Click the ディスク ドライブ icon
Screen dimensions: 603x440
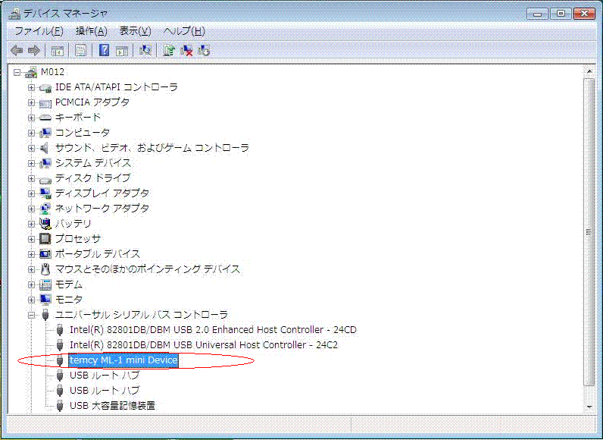point(45,179)
